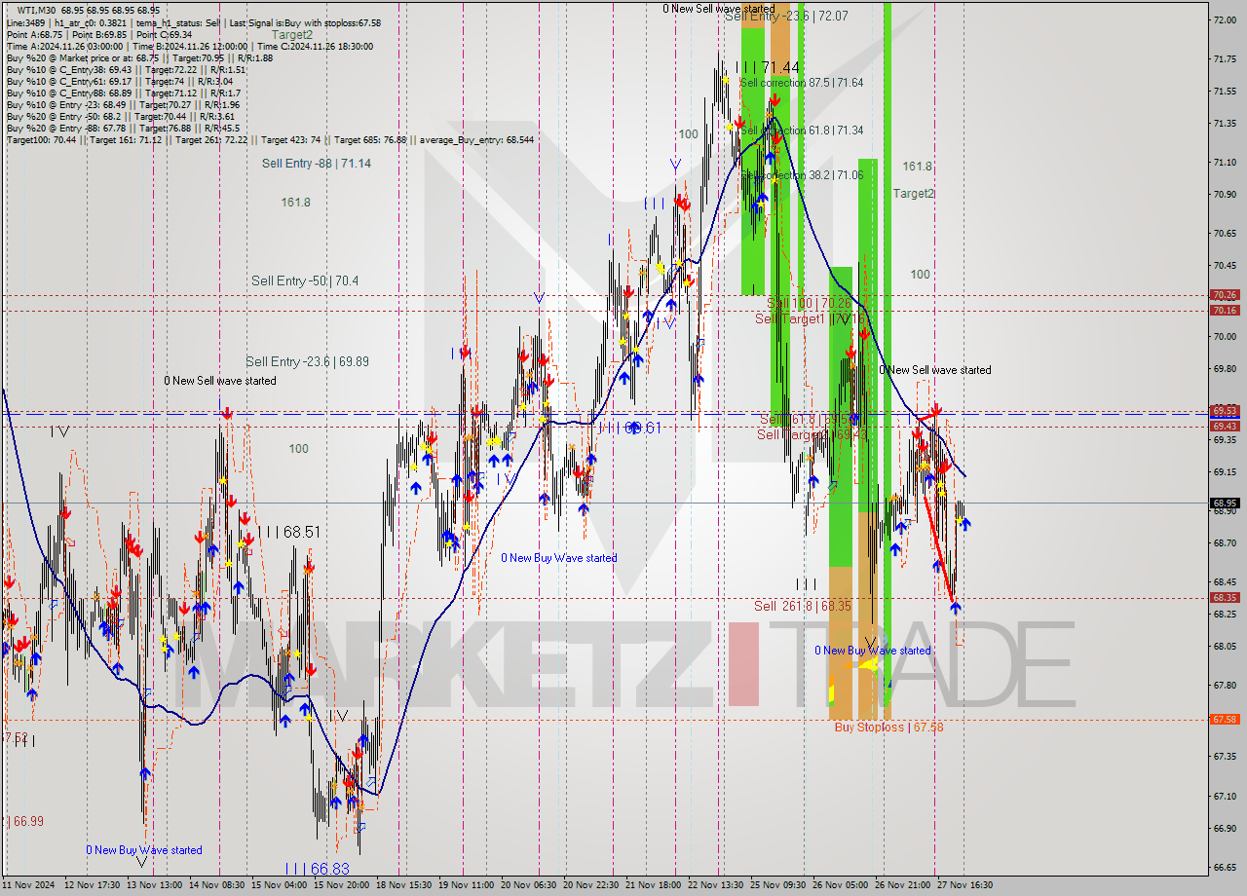Click the '12 Nov 17:30' time label
The height and width of the screenshot is (896, 1247).
coord(94,885)
